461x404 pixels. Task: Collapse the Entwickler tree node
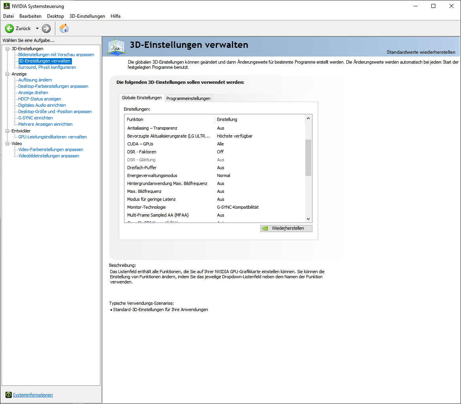[x=8, y=131]
